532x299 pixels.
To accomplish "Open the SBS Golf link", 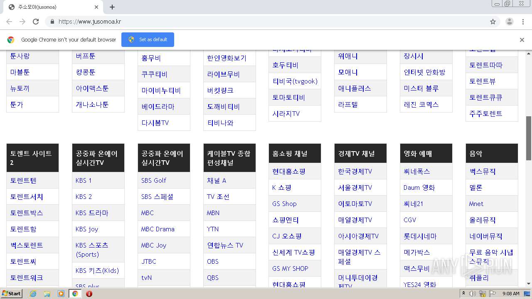I will click(154, 181).
